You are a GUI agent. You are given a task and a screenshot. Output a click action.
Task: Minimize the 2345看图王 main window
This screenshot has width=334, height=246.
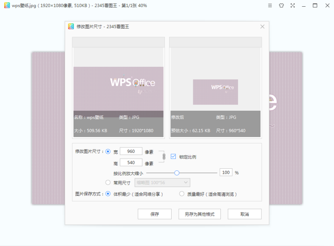point(304,5)
